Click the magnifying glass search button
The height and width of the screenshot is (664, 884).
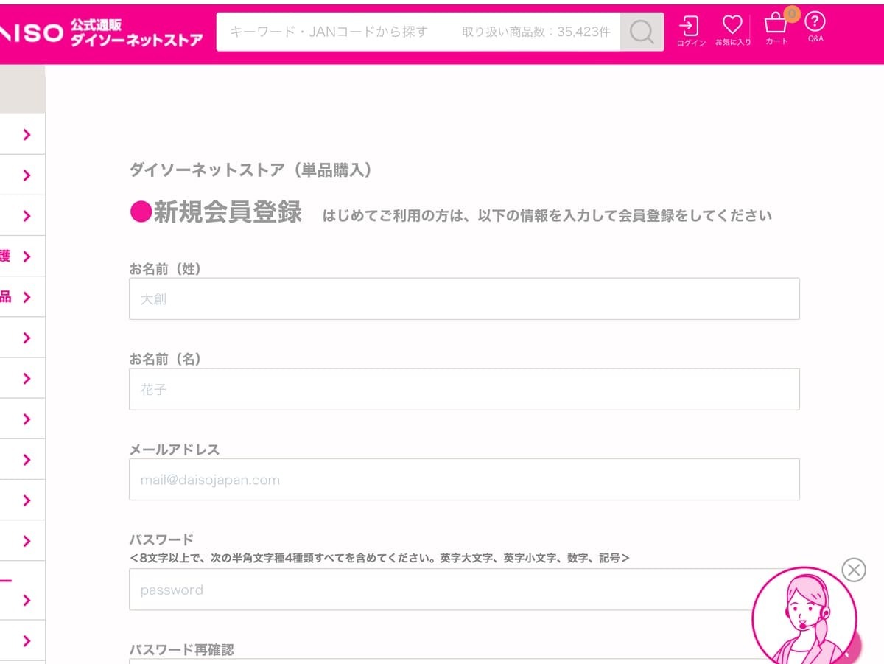pos(642,32)
